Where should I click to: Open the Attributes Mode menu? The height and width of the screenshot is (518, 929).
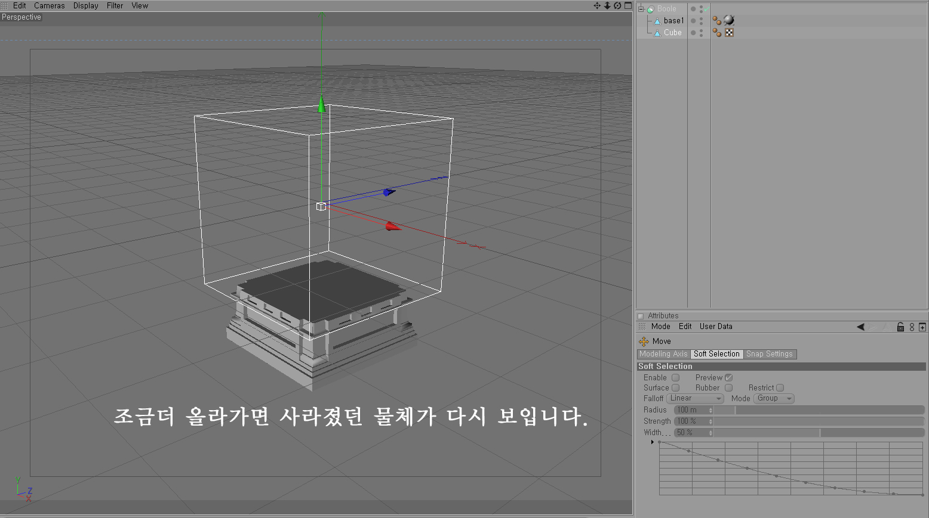(x=661, y=327)
